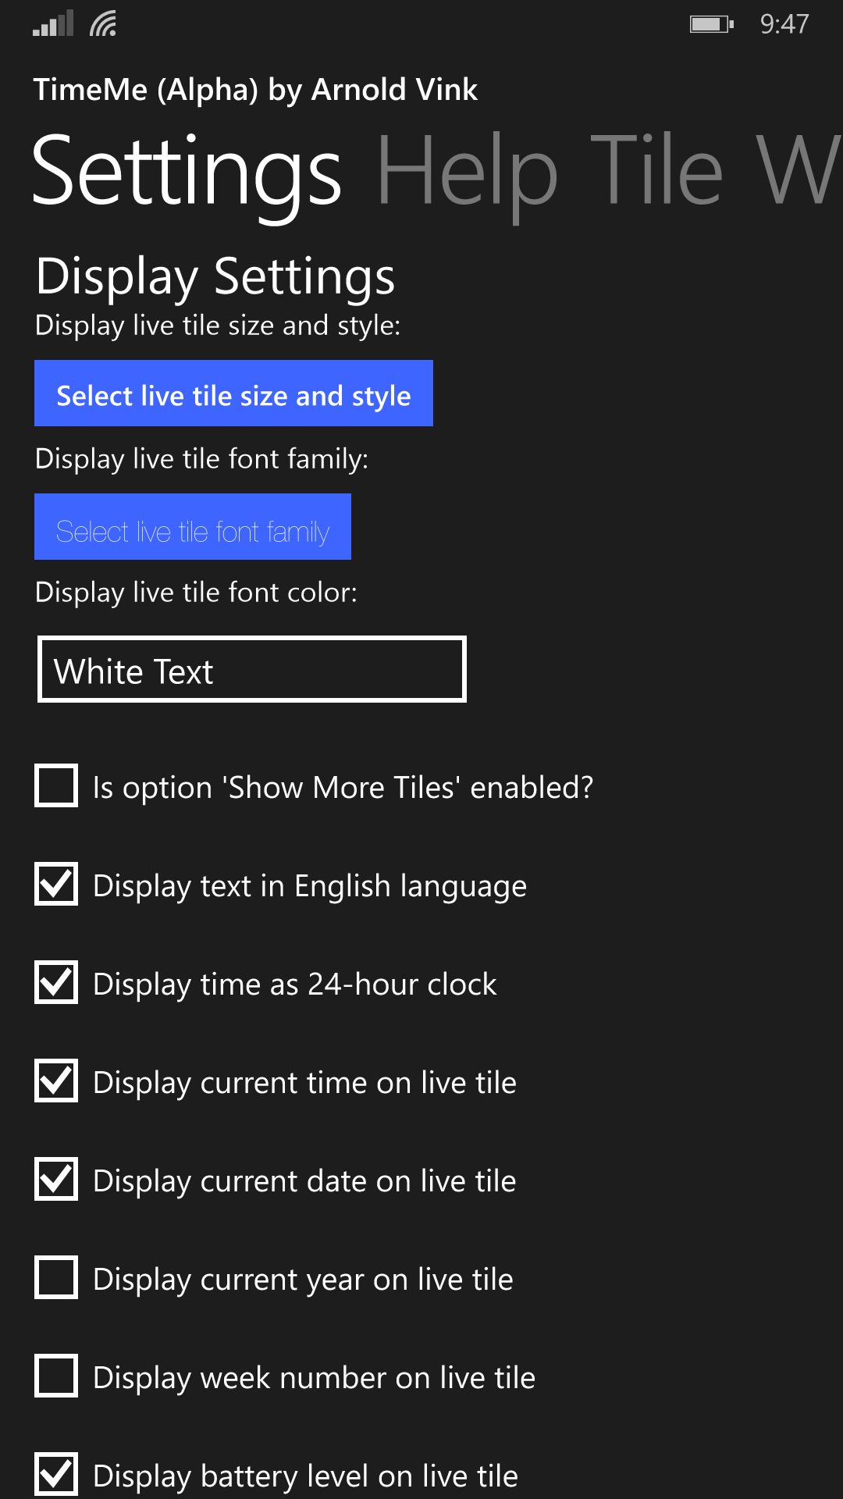This screenshot has height=1499, width=843.
Task: Click Select live tile font family button
Action: pos(193,527)
